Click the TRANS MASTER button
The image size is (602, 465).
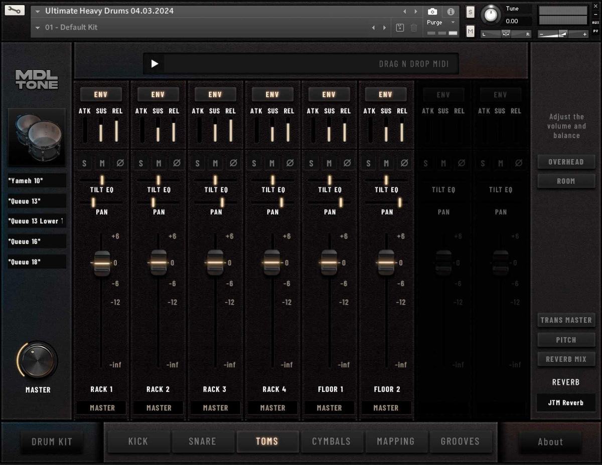(566, 320)
